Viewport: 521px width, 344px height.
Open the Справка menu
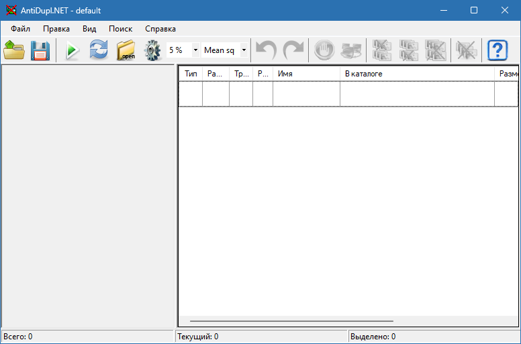pos(160,29)
